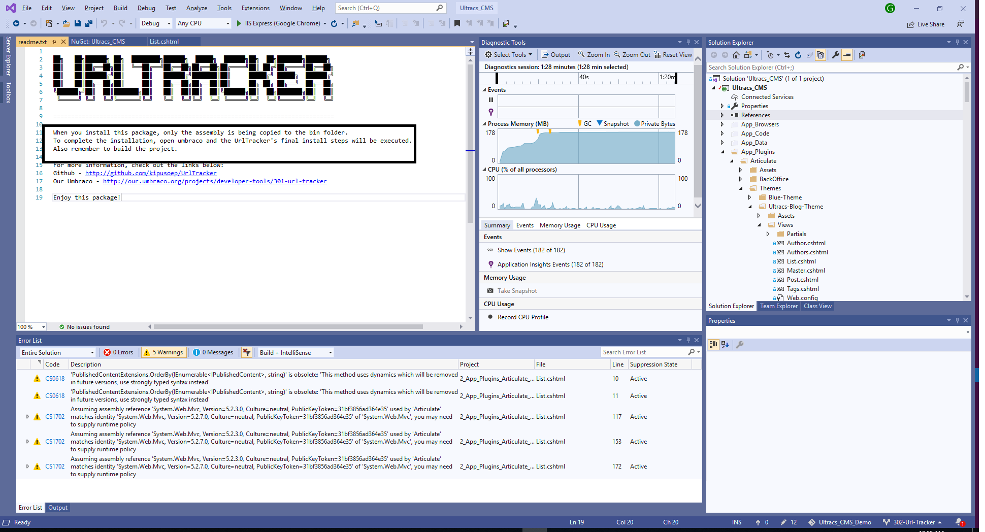The width and height of the screenshot is (985, 532).
Task: Open the feedback icon at top right
Action: [960, 23]
